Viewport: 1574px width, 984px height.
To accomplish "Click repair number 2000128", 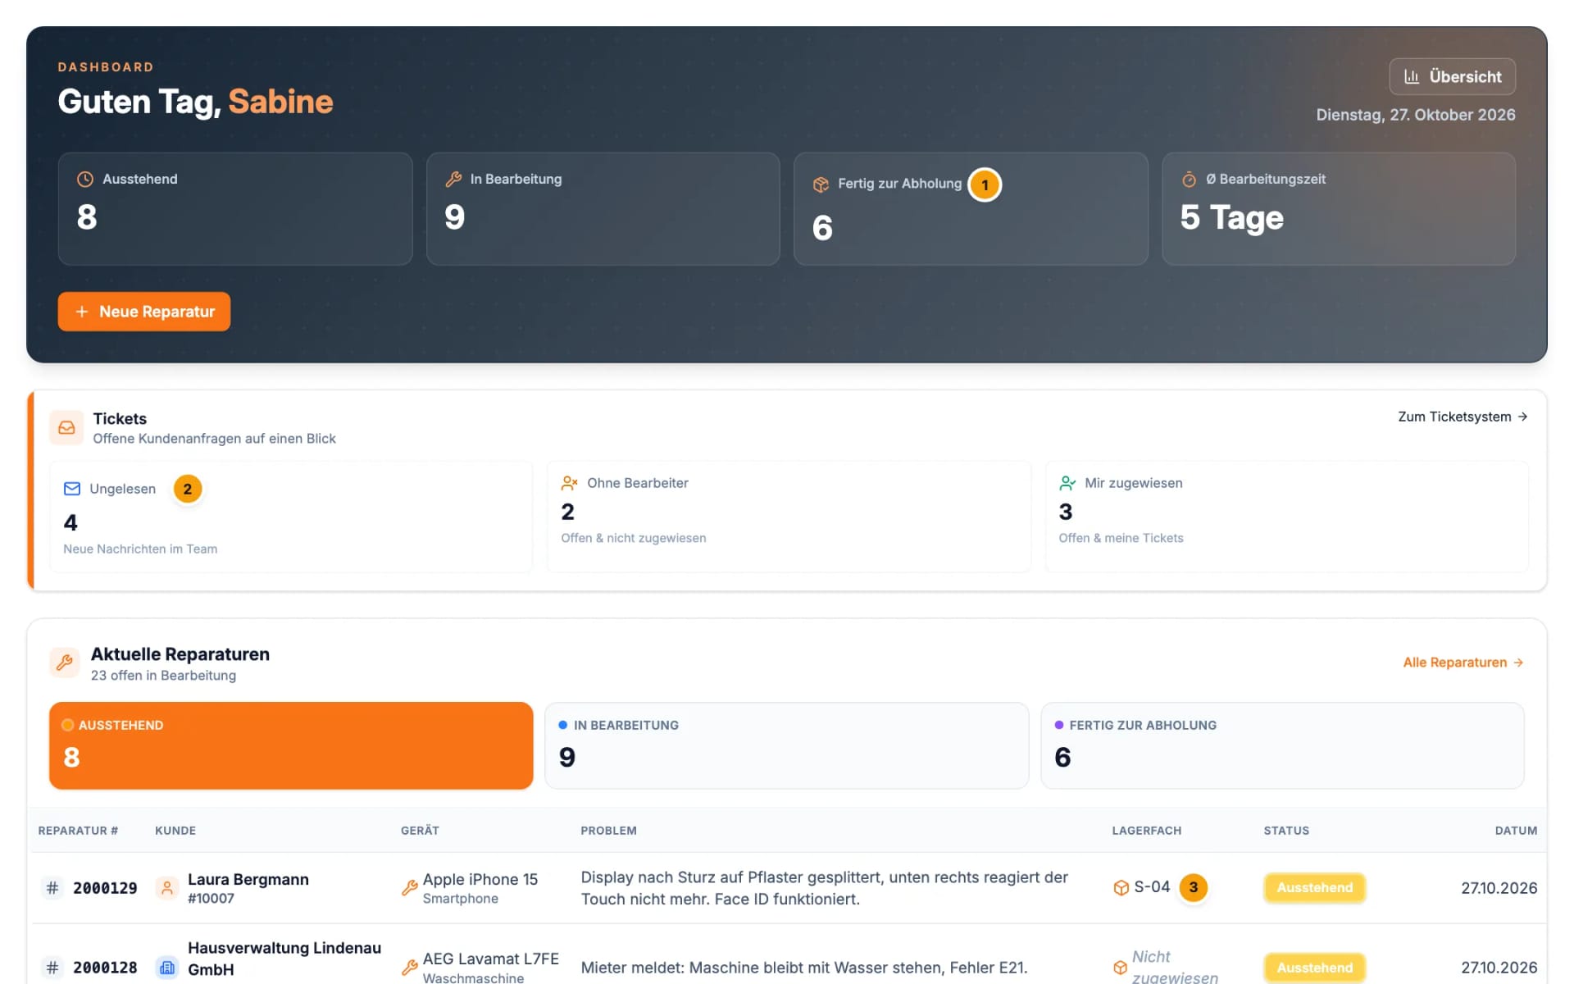I will (105, 968).
